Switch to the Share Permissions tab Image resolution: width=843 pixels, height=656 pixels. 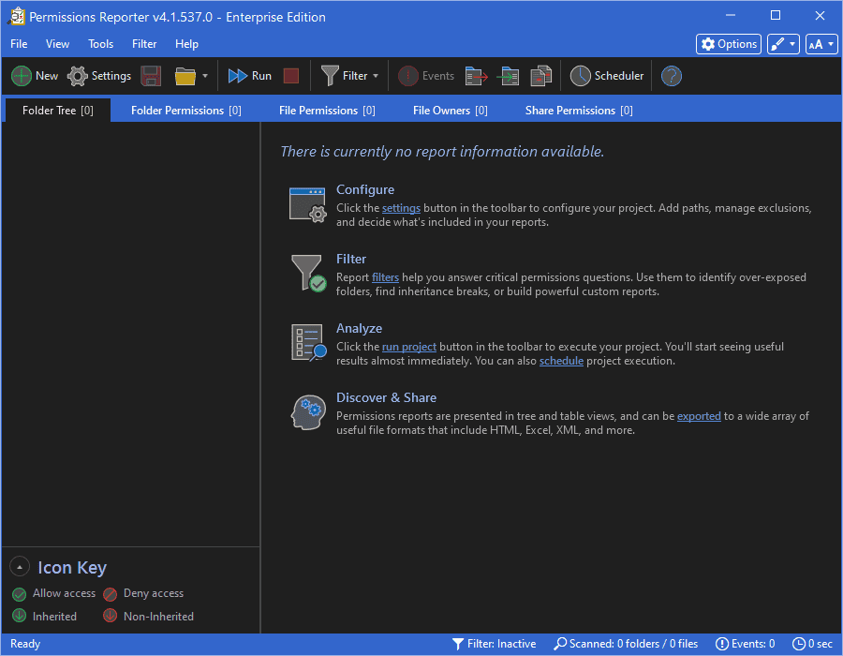(579, 111)
